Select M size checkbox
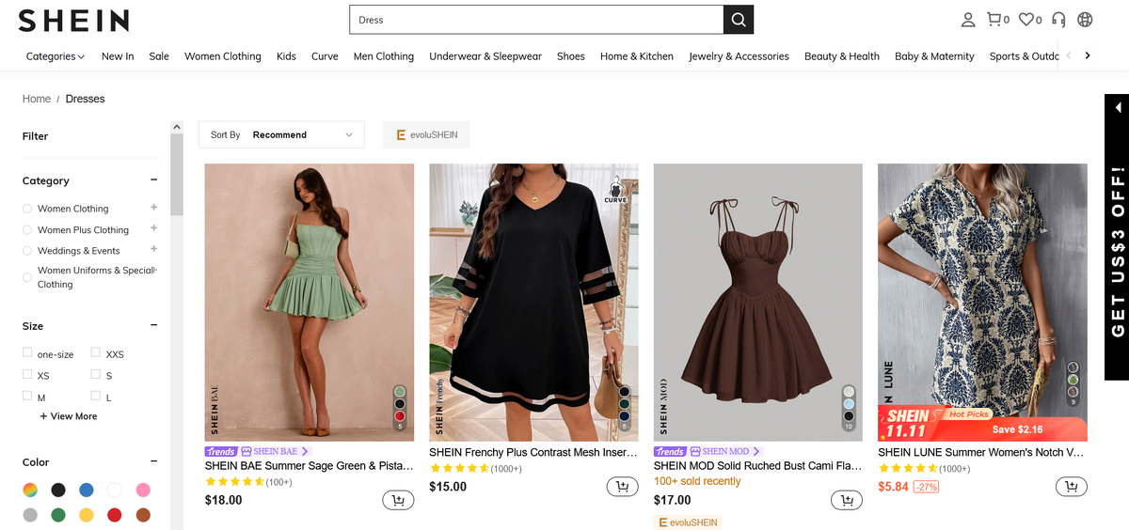Viewport: 1129px width, 530px height. [27, 396]
